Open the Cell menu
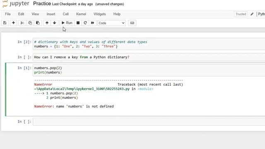This screenshot has height=149, width=265. tap(66, 14)
